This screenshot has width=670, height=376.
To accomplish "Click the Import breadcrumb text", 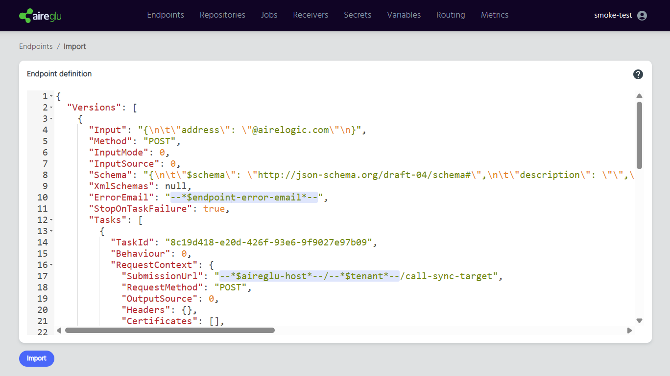I will tap(75, 46).
